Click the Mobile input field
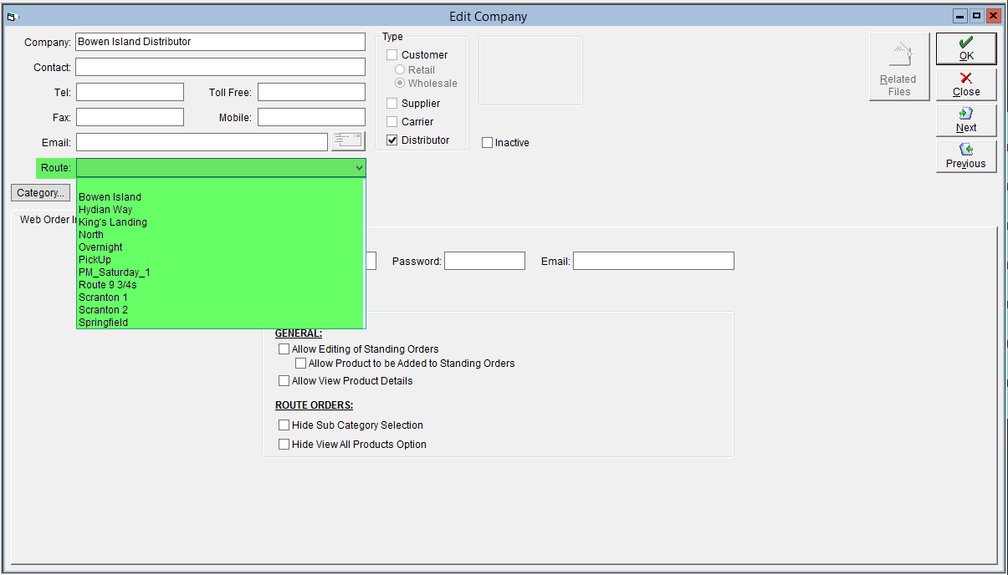The height and width of the screenshot is (575, 1008). (x=311, y=117)
